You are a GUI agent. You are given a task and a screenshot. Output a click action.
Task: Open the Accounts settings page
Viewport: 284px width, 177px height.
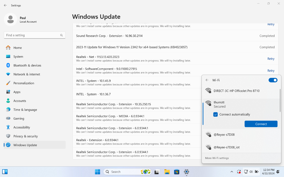pyautogui.click(x=20, y=101)
